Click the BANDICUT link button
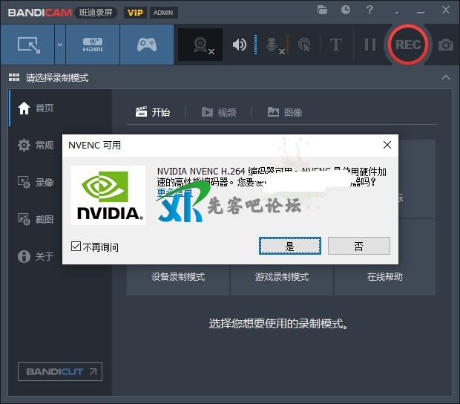 point(60,371)
